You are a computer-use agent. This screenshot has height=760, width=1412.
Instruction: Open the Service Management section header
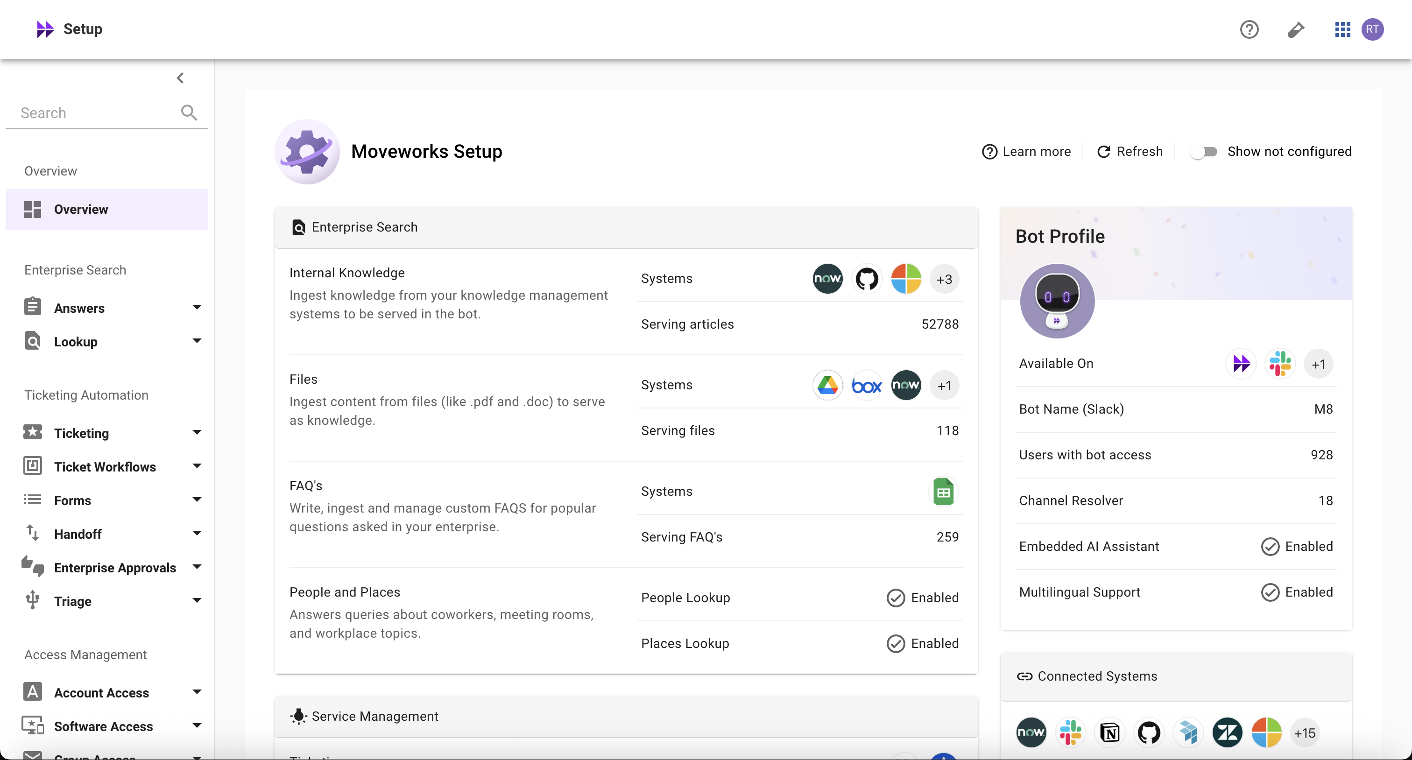626,717
